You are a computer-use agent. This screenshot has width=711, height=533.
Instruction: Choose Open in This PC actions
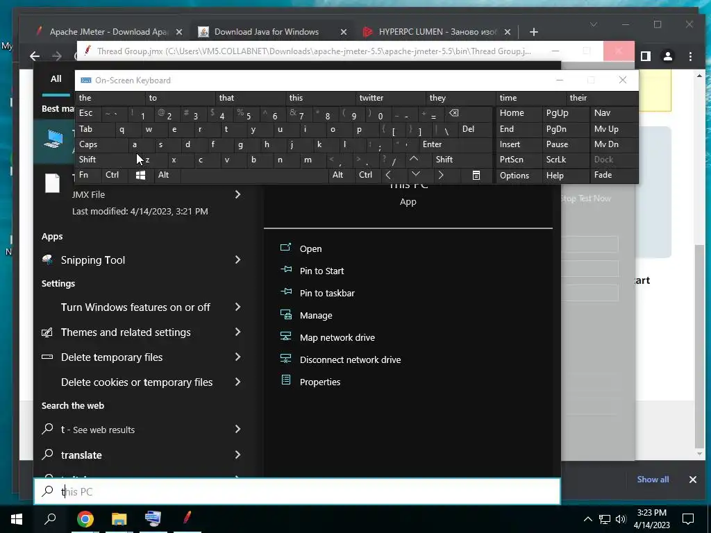coord(310,249)
